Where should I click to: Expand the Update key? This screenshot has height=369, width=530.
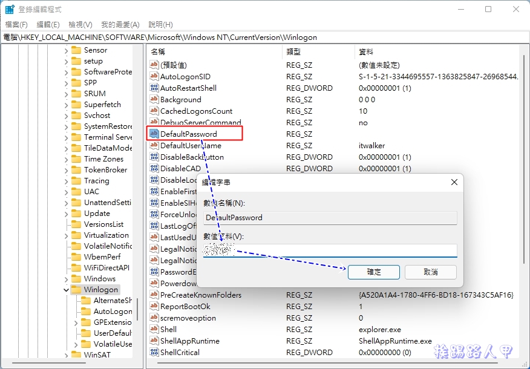(x=67, y=214)
